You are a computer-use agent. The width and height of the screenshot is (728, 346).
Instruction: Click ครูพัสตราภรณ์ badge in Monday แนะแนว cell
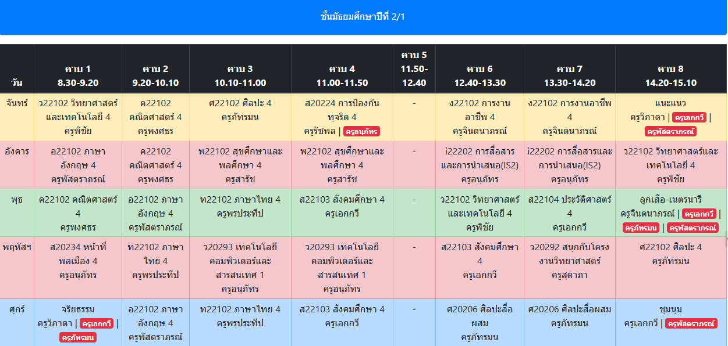click(x=670, y=131)
